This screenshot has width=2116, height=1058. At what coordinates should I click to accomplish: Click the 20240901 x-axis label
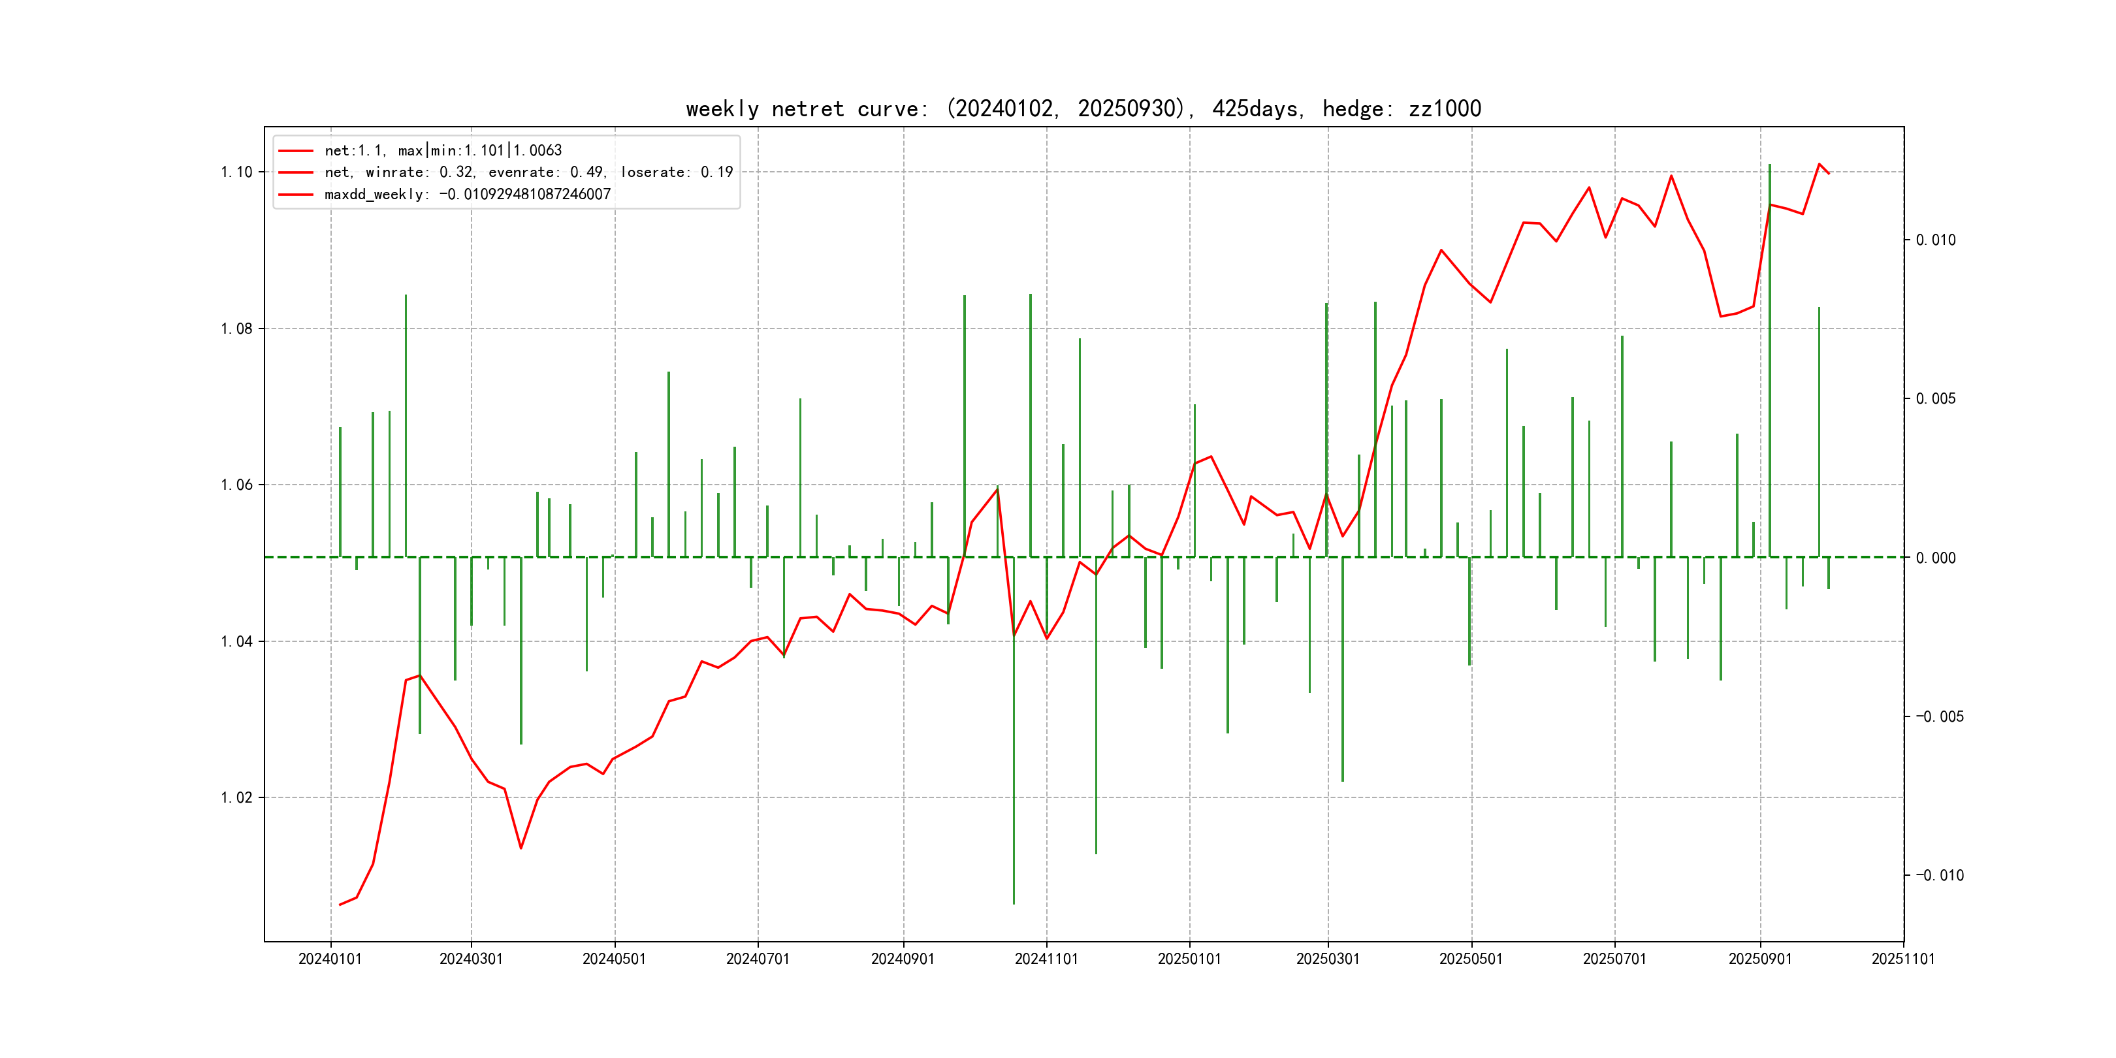point(903,959)
